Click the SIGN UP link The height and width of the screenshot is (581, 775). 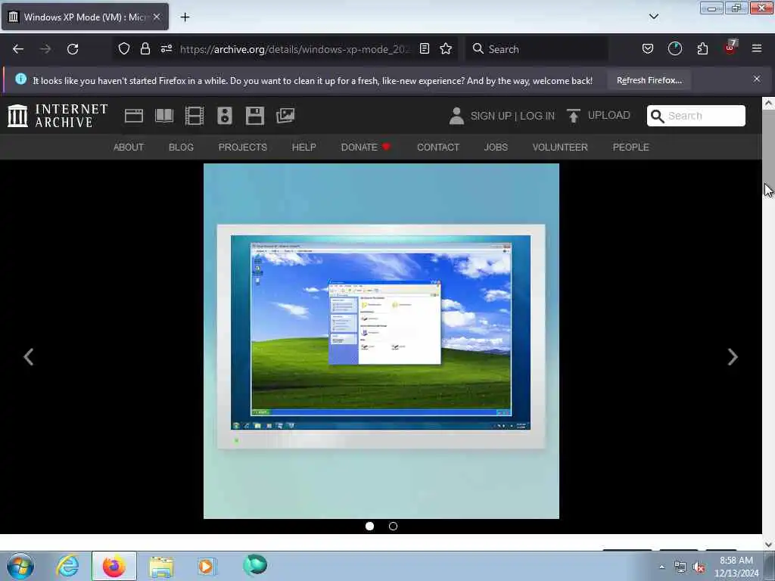coord(490,116)
